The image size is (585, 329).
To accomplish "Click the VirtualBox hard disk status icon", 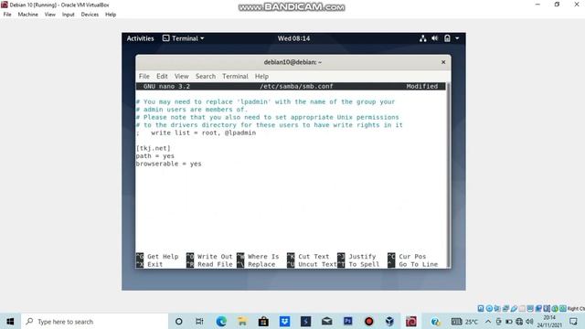I will [481, 308].
